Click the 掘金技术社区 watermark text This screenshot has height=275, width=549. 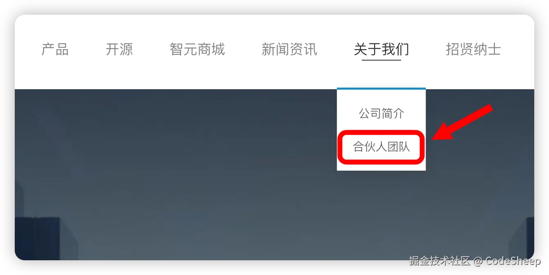440,261
